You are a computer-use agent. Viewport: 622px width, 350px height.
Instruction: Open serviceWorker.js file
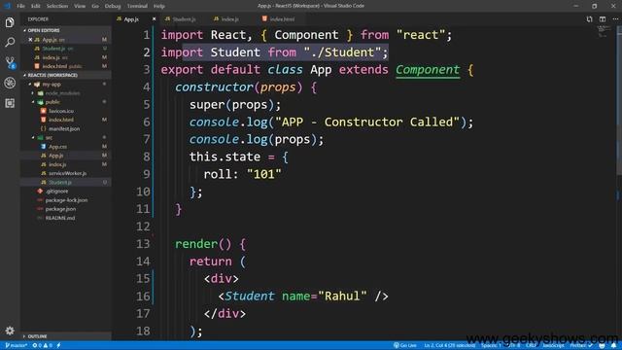[66, 173]
